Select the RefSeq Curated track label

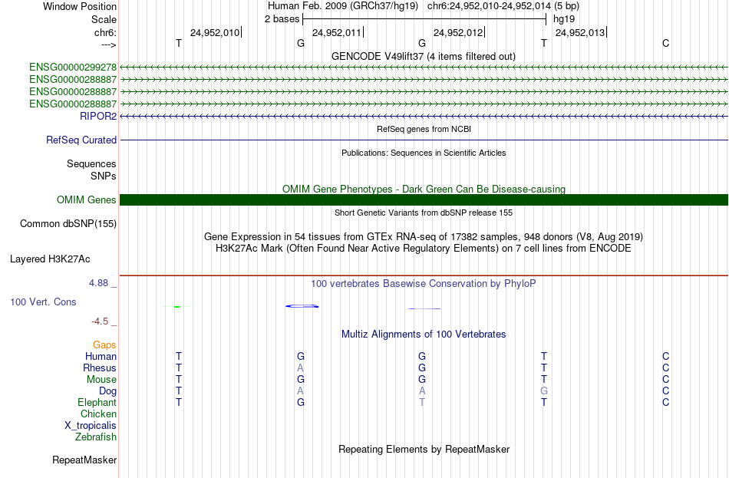tap(81, 140)
